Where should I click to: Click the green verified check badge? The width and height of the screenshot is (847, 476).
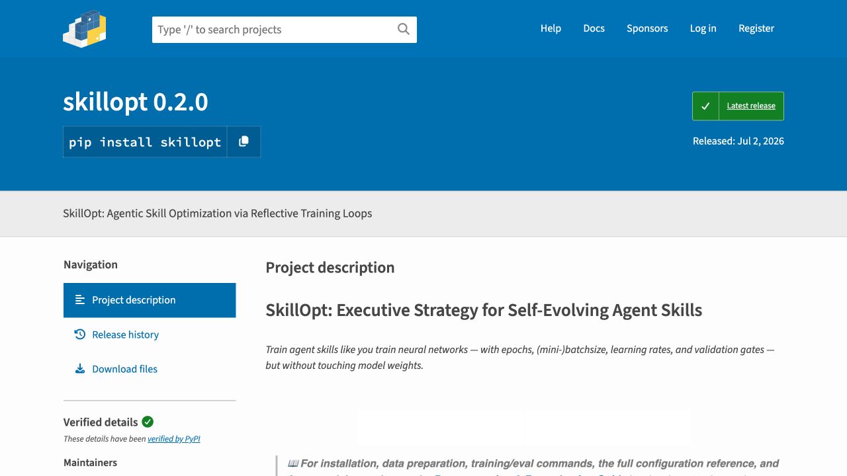[x=148, y=422]
